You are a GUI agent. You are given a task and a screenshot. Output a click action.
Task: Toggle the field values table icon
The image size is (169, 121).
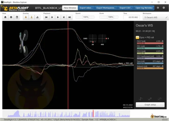(17, 17)
